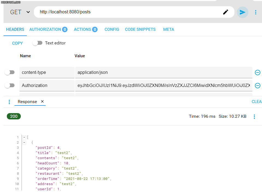Open the Actions tab
The width and height of the screenshot is (262, 193).
click(x=86, y=29)
